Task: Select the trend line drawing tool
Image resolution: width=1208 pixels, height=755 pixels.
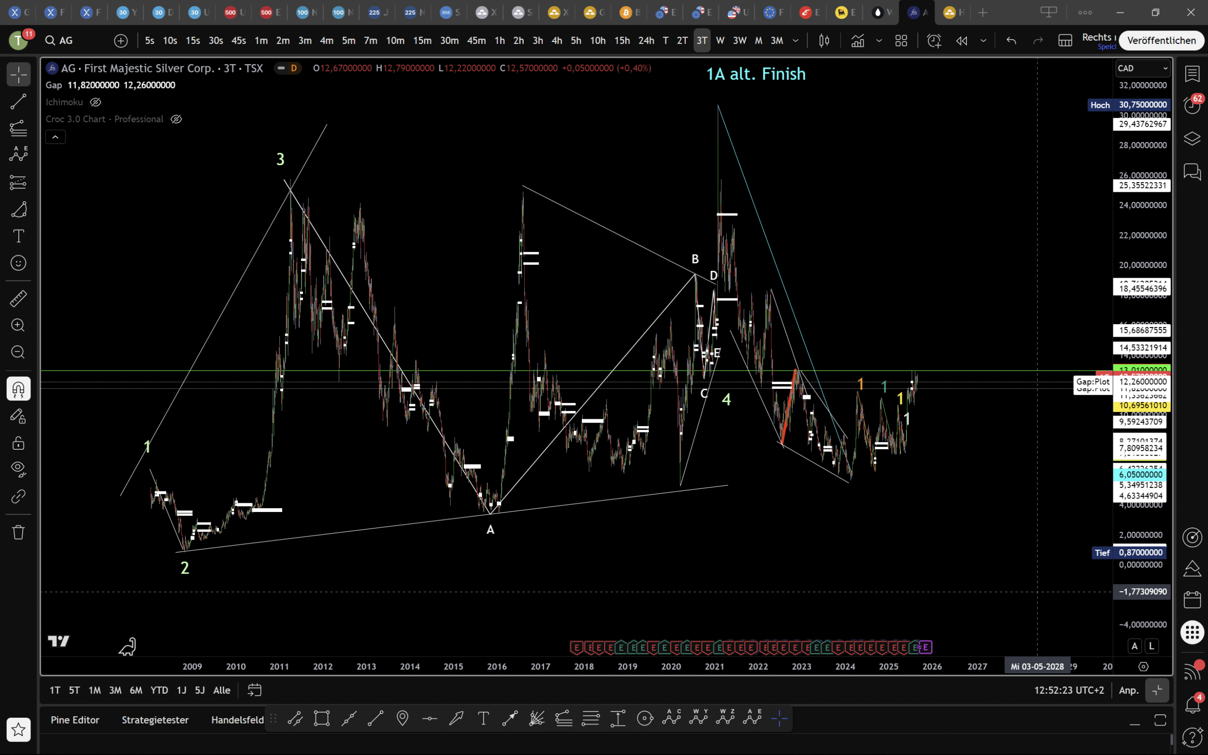Action: click(x=18, y=102)
